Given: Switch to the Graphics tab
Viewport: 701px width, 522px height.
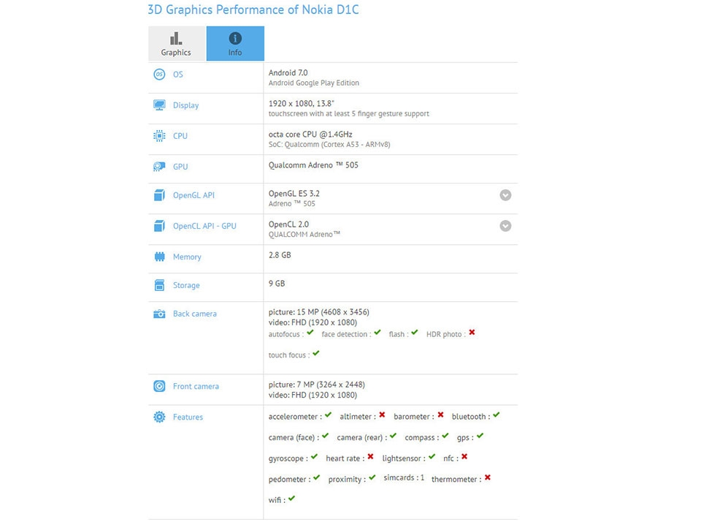Looking at the screenshot, I should (x=177, y=43).
